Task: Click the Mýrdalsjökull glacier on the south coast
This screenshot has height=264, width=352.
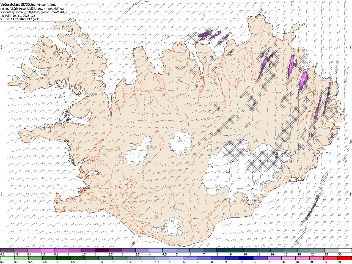Action: tap(172, 227)
